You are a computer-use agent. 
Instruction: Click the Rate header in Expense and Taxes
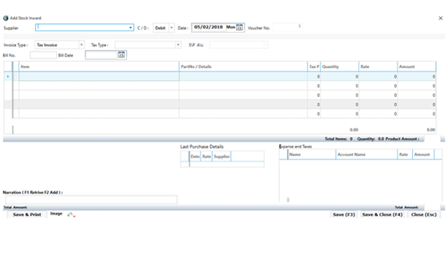point(405,154)
